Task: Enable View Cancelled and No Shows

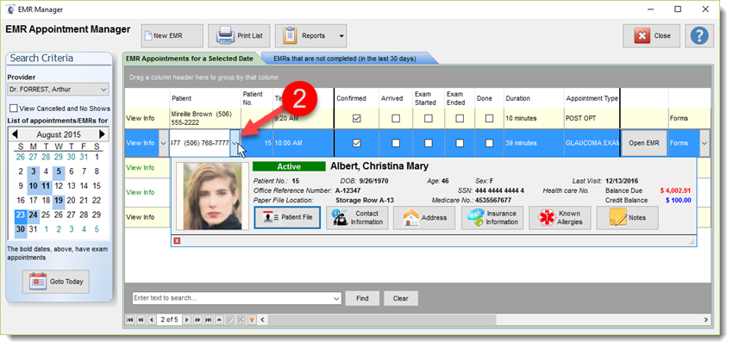Action: point(14,109)
